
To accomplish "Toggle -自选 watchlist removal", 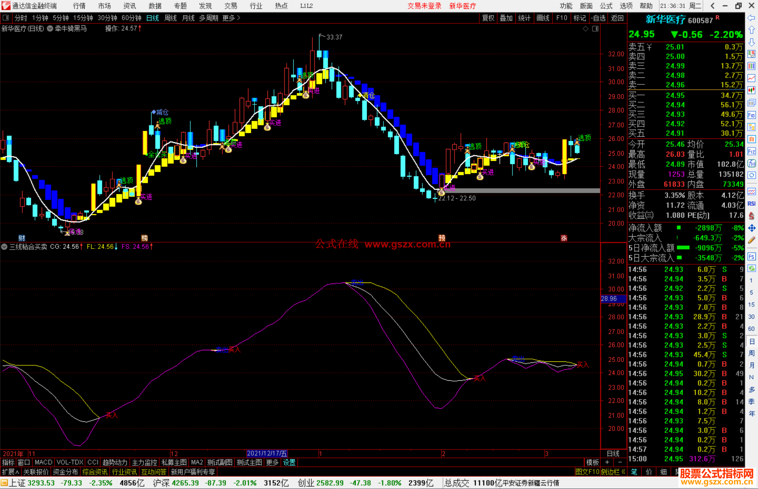I will point(598,18).
